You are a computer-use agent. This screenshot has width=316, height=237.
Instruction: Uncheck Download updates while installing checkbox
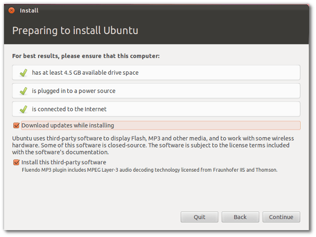(16, 125)
